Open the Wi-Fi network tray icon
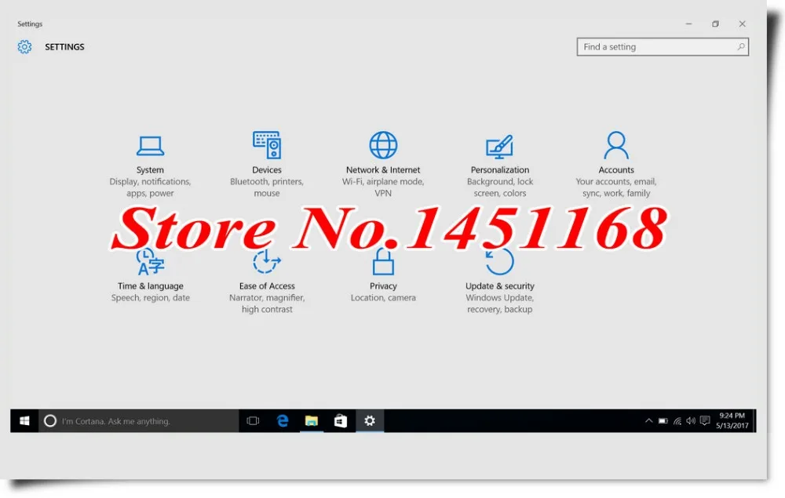Image resolution: width=785 pixels, height=498 pixels. click(677, 420)
